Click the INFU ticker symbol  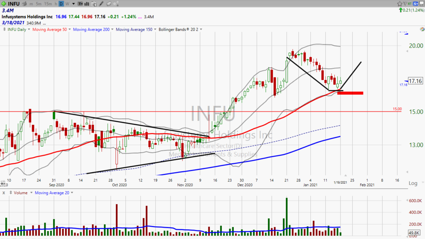point(14,4)
